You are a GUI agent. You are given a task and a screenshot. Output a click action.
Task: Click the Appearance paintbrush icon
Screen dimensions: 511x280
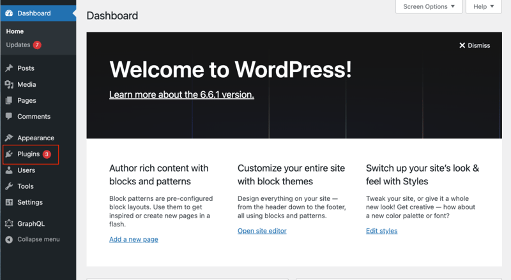(x=9, y=138)
